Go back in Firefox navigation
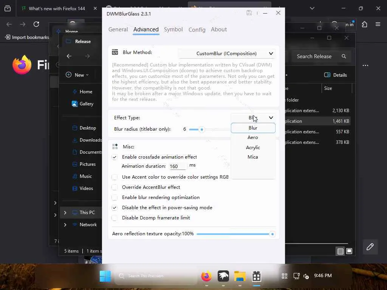 click(x=9, y=24)
